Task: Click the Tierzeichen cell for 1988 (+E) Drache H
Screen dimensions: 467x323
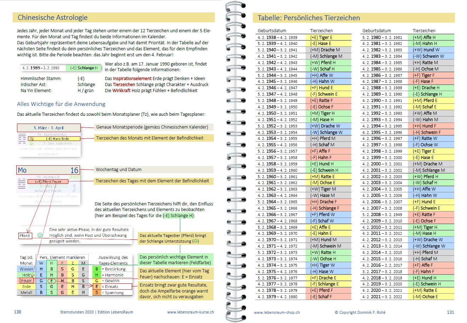Action: (431, 88)
